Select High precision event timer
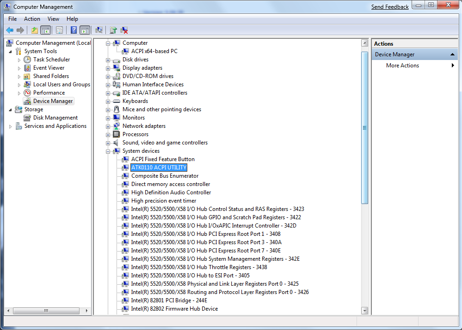 (164, 201)
